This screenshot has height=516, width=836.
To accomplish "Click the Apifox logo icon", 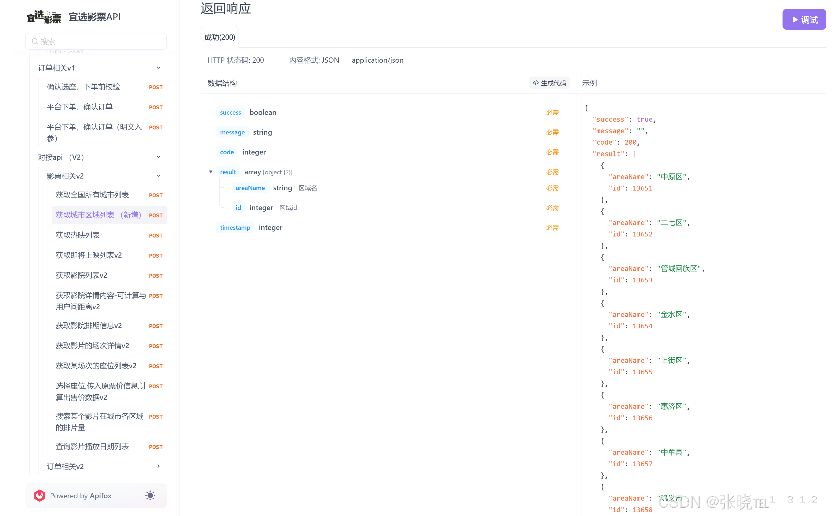I will pyautogui.click(x=40, y=496).
